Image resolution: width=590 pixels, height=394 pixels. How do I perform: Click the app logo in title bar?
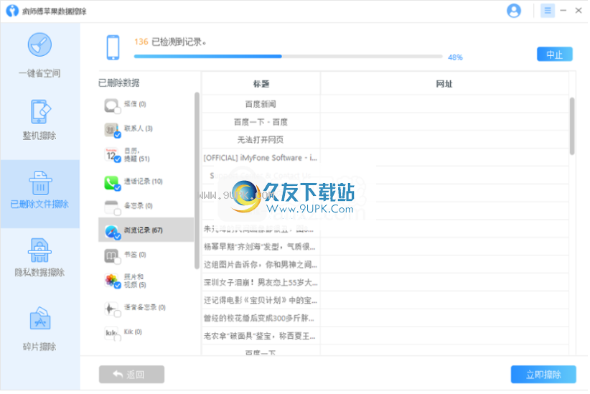coord(12,11)
